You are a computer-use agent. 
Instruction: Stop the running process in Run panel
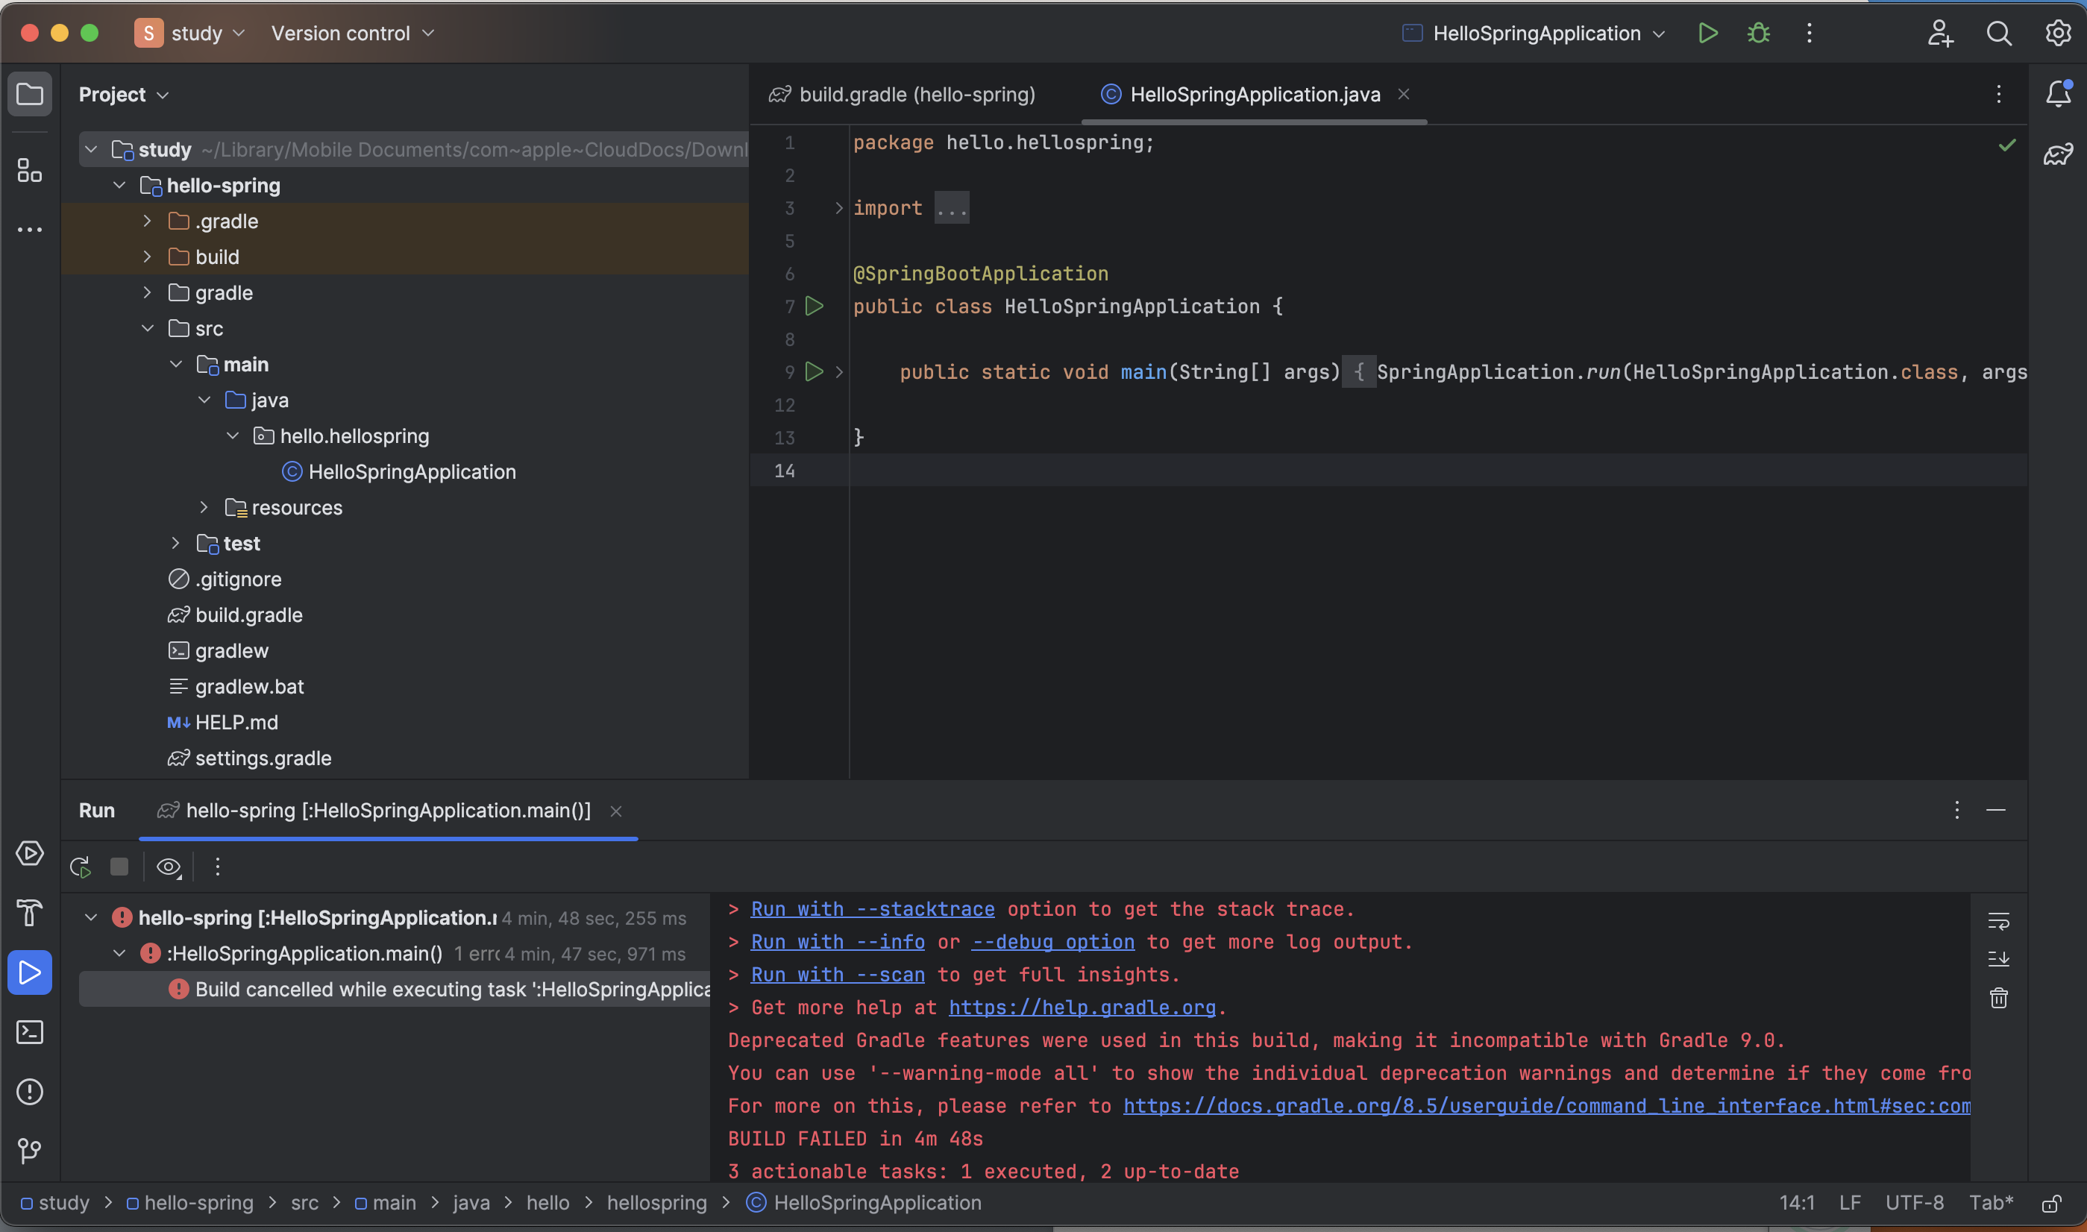[x=119, y=867]
